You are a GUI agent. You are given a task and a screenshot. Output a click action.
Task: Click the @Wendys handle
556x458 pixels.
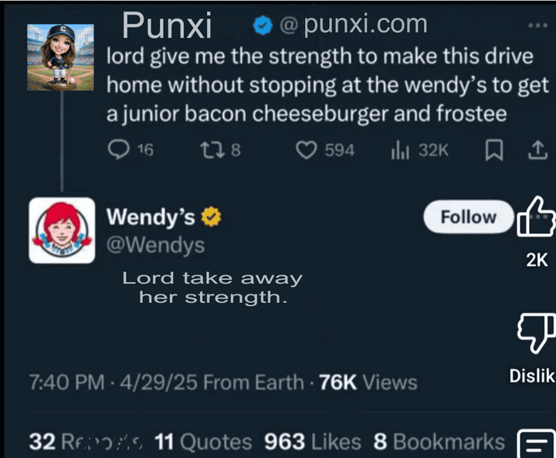coord(155,246)
